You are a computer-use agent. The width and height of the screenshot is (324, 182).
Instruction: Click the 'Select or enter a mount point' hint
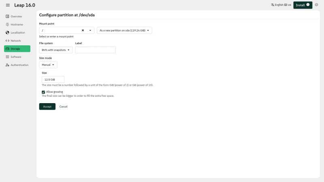pyautogui.click(x=56, y=36)
